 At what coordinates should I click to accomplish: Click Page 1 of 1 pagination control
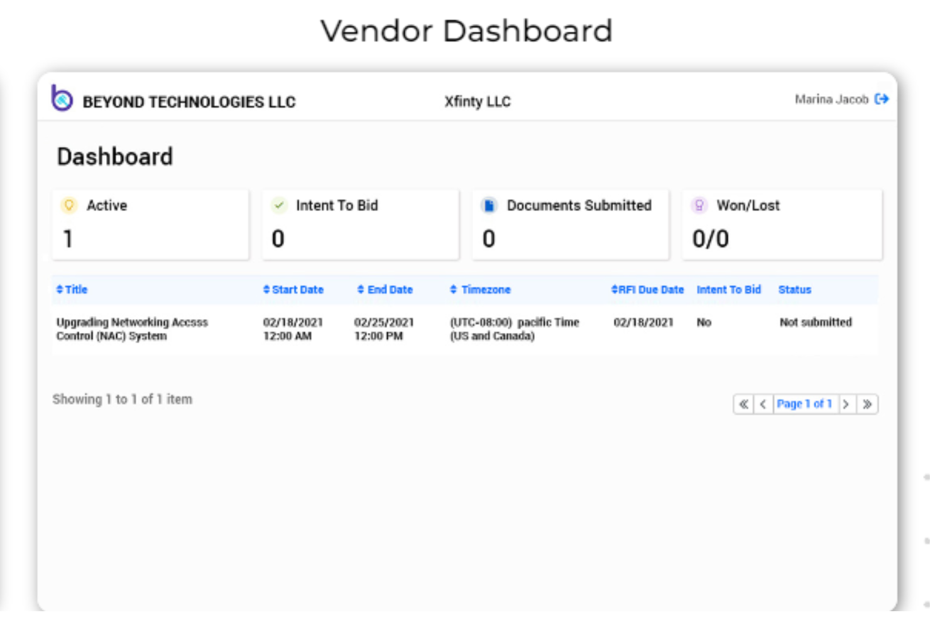tap(805, 404)
